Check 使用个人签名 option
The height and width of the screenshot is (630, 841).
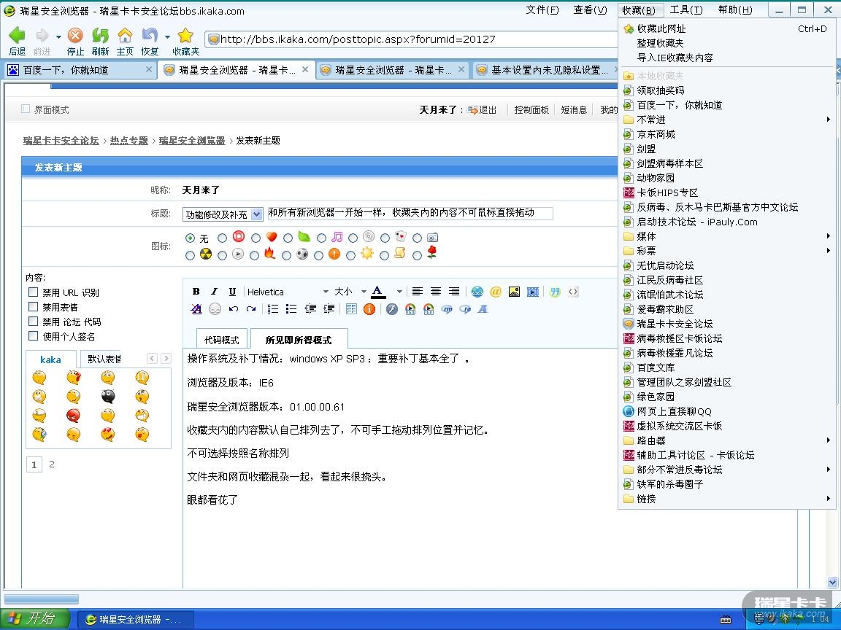34,336
